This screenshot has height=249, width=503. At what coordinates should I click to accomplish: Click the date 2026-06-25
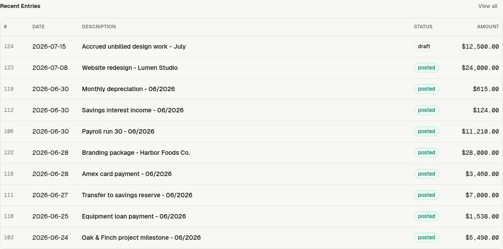coord(50,216)
